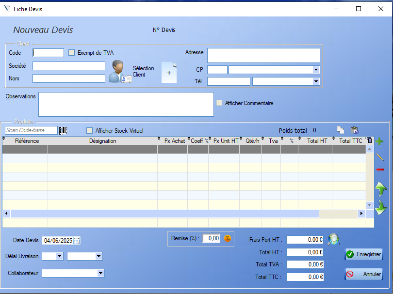
Task: Toggle the Afficher Stock Virtuel checkbox
Action: tap(89, 131)
